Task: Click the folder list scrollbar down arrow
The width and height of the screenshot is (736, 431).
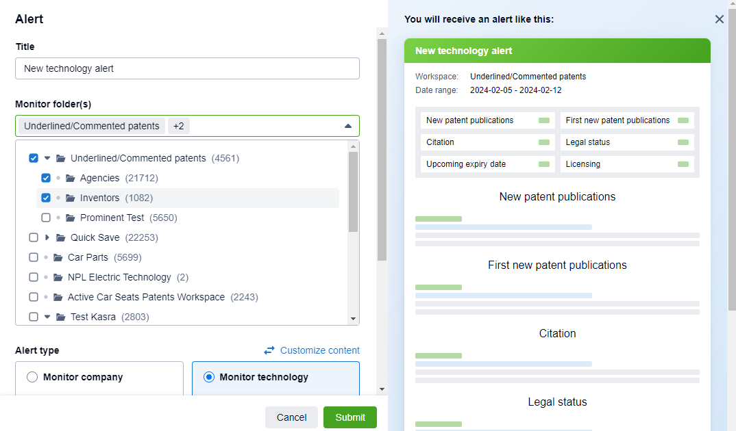Action: 354,319
